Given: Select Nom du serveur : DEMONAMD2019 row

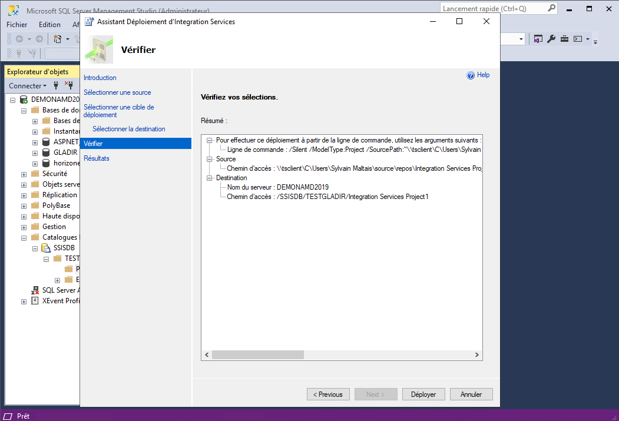Looking at the screenshot, I should click(x=278, y=187).
